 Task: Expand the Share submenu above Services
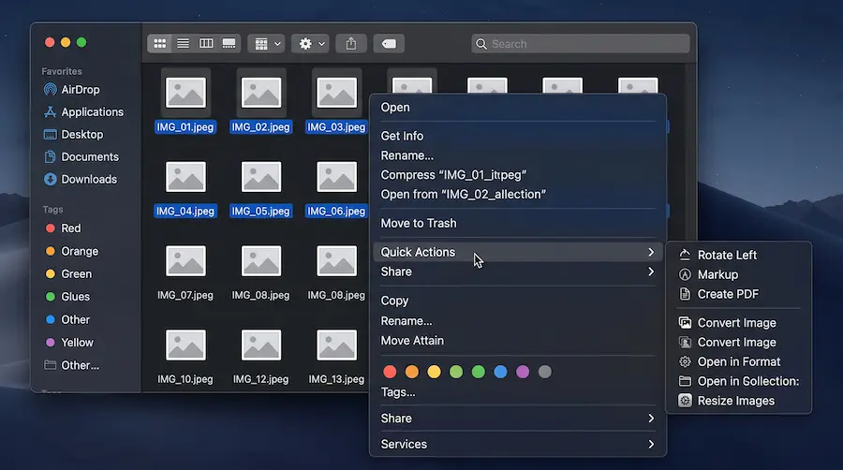point(651,419)
